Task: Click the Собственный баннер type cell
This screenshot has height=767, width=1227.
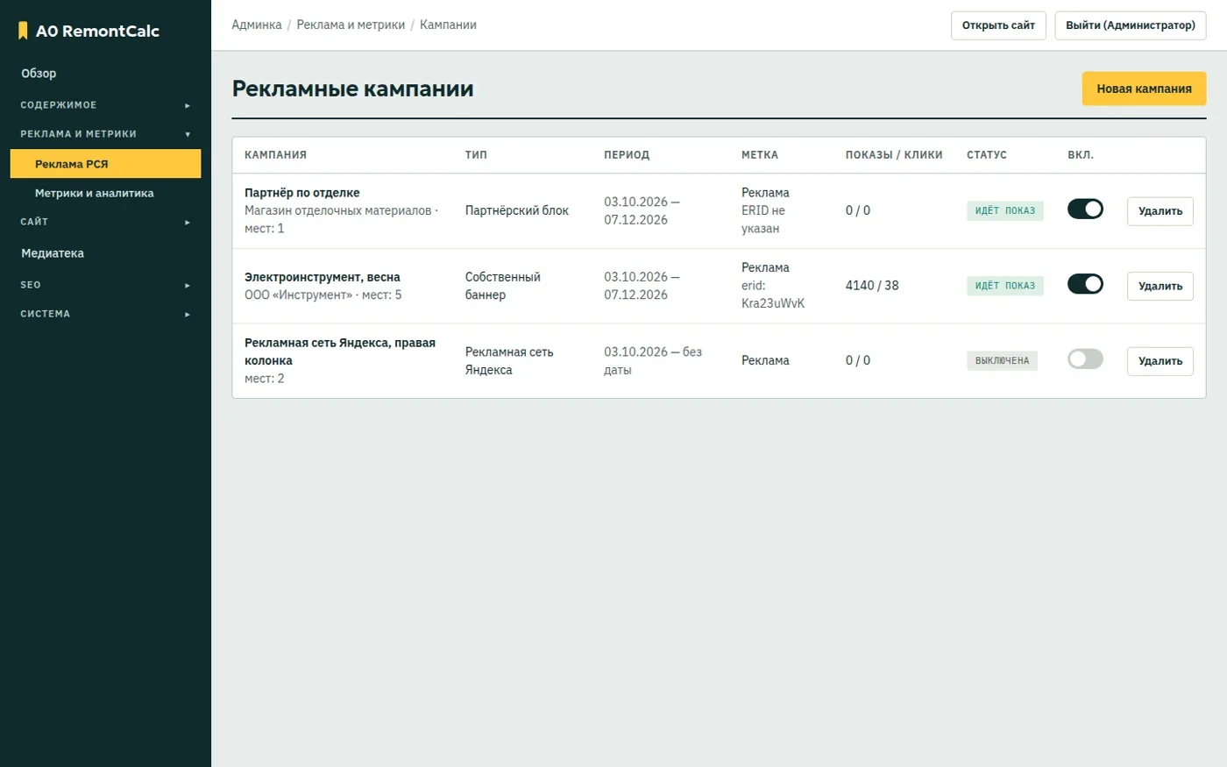Action: [503, 286]
